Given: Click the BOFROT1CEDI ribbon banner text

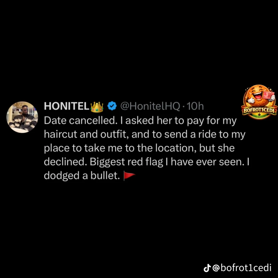Looking at the screenshot, I should (x=259, y=111).
